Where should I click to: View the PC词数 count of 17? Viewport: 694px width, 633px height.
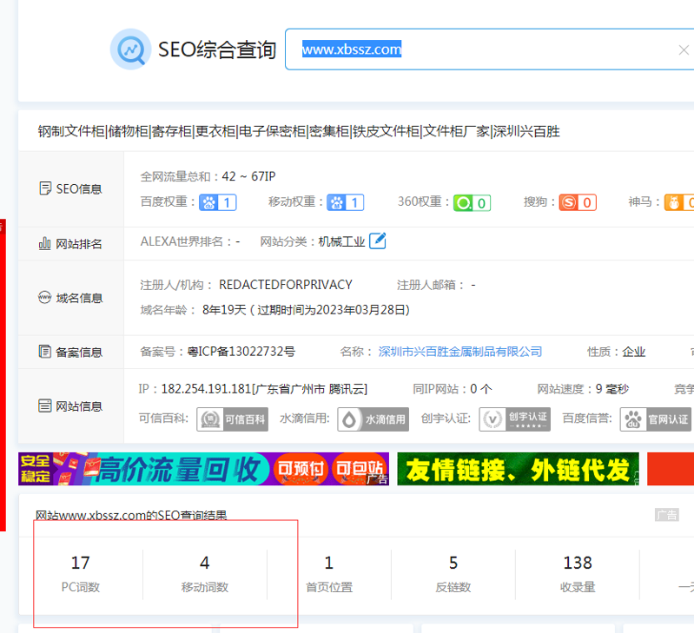coord(80,564)
